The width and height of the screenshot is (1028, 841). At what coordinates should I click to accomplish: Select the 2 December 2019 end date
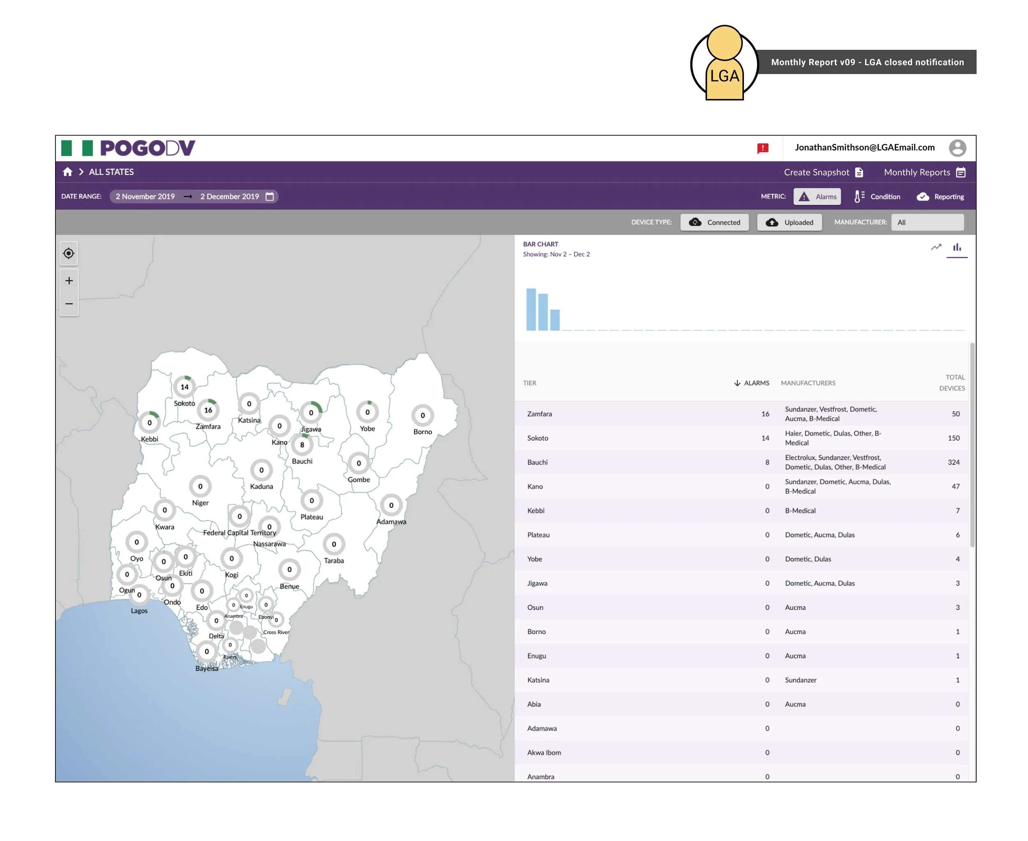pos(230,196)
